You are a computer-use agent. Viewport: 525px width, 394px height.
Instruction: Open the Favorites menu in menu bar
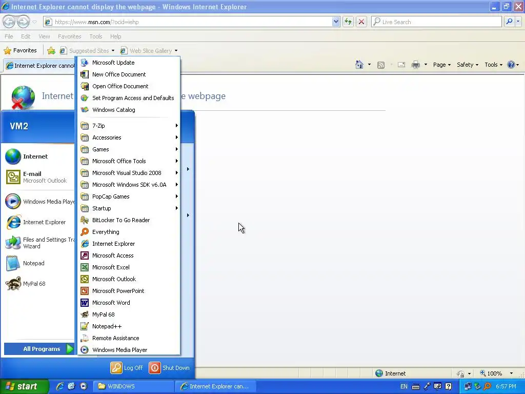pos(69,36)
